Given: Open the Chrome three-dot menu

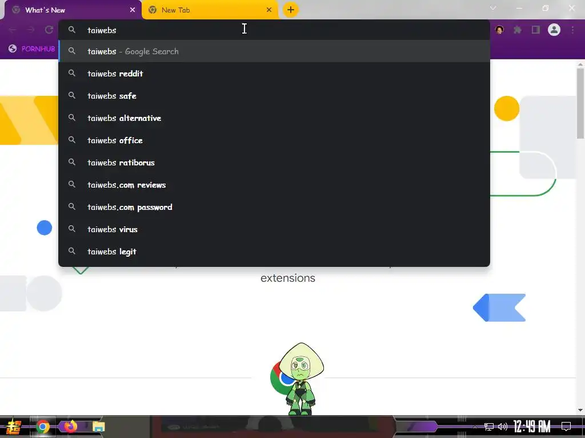Looking at the screenshot, I should point(572,30).
